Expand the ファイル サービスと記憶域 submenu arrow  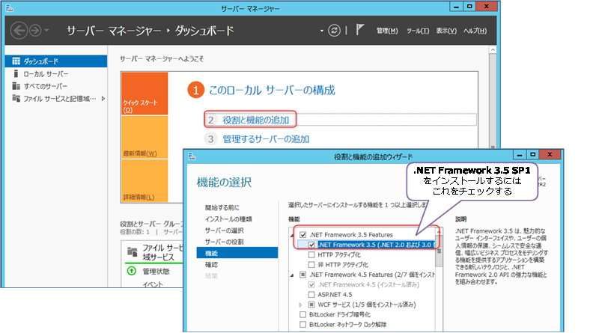coord(103,99)
